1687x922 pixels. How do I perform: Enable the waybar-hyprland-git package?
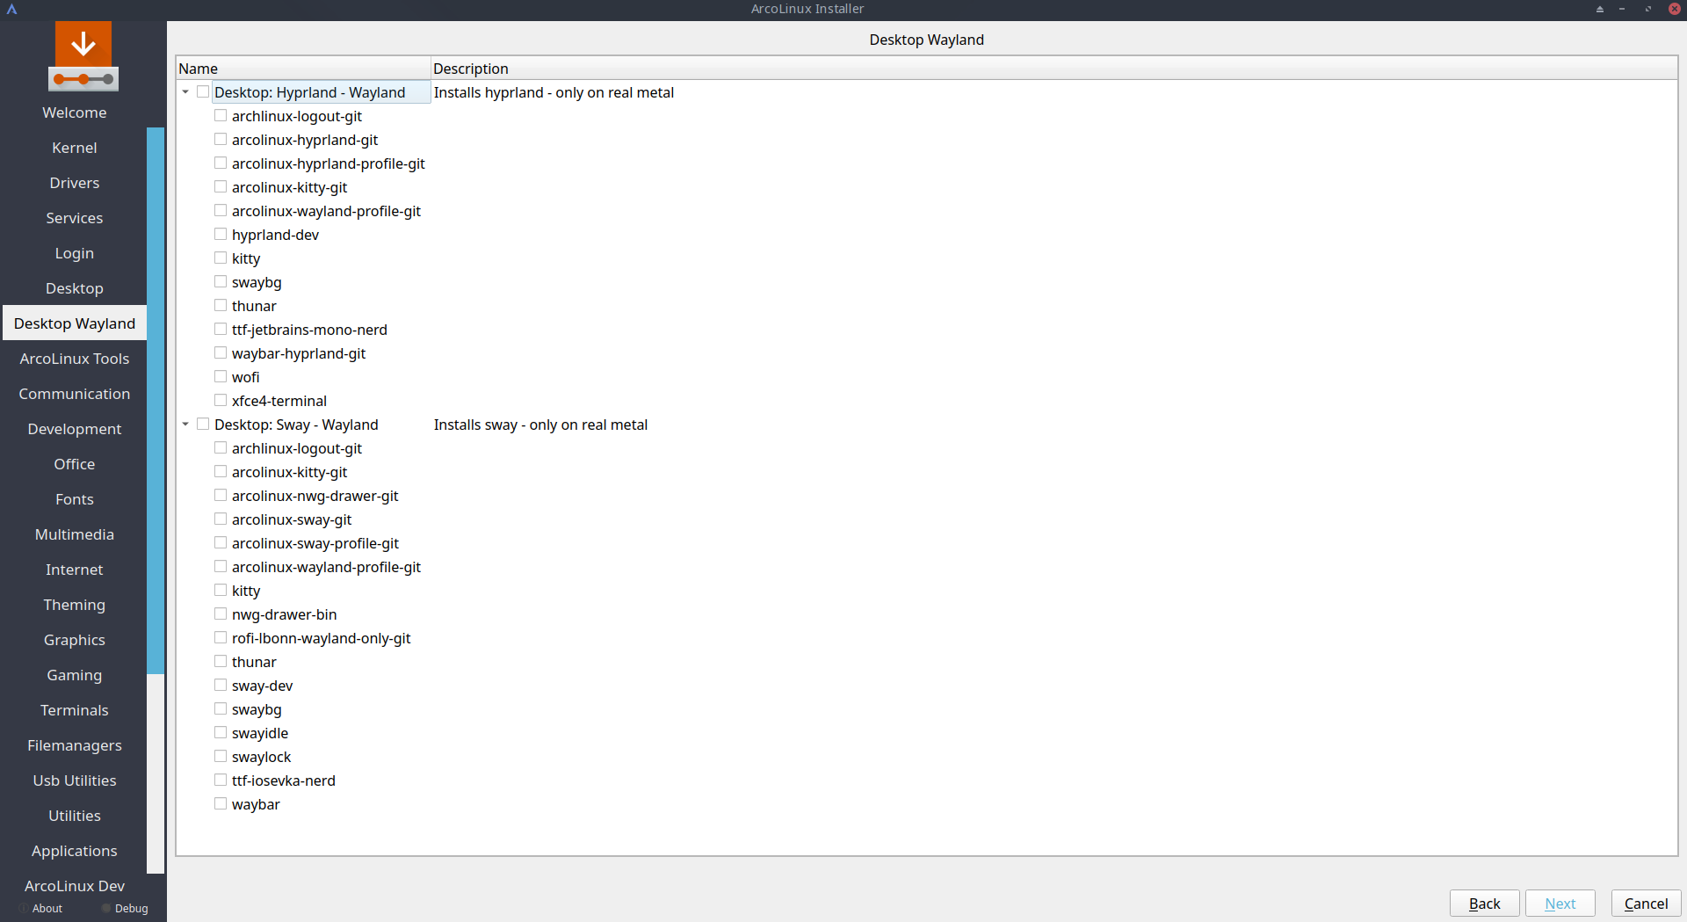coord(221,353)
